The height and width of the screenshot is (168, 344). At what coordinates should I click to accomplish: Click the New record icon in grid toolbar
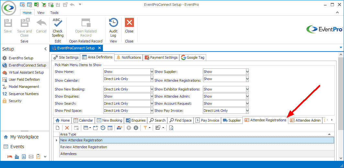tap(58, 128)
